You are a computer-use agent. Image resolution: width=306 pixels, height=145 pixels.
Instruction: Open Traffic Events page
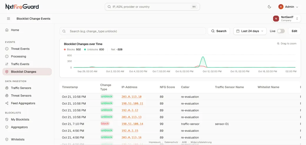coord(20,64)
